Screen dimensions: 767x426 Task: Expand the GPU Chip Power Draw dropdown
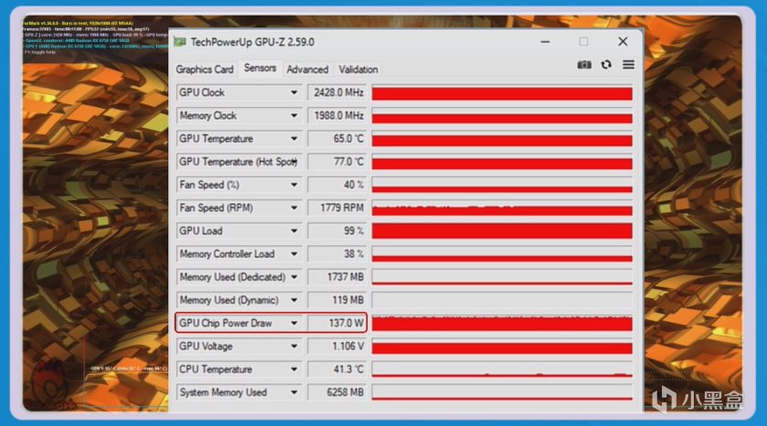tap(294, 323)
